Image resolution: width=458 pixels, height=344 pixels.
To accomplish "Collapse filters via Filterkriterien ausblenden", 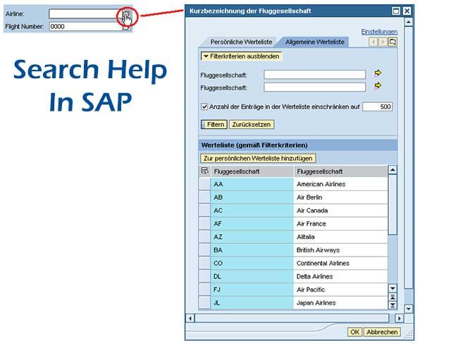I will tap(241, 56).
